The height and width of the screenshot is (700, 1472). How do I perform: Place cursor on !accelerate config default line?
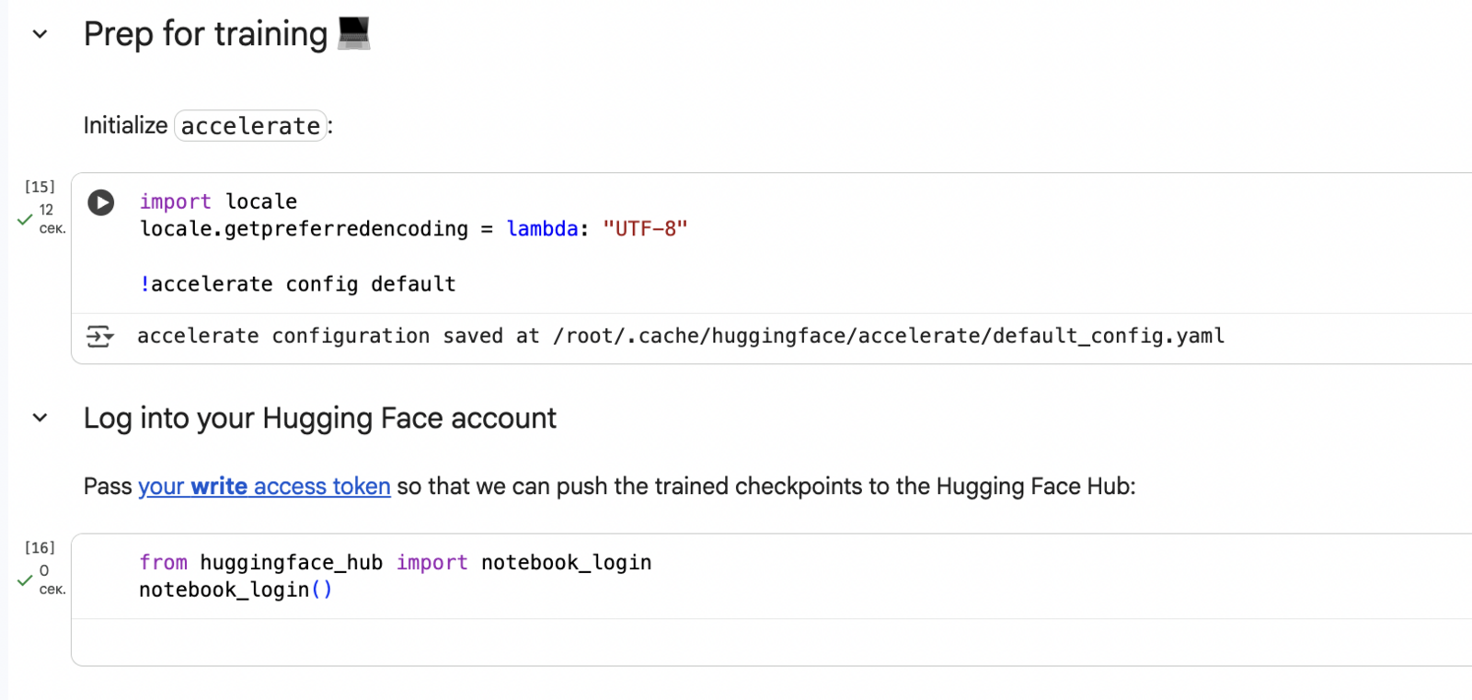click(x=297, y=284)
